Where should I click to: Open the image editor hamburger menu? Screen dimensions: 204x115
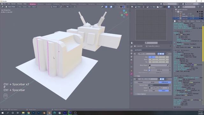click(x=143, y=7)
